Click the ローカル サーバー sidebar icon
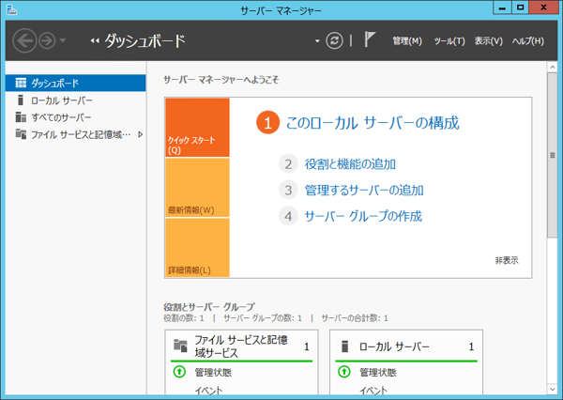 pos(21,100)
